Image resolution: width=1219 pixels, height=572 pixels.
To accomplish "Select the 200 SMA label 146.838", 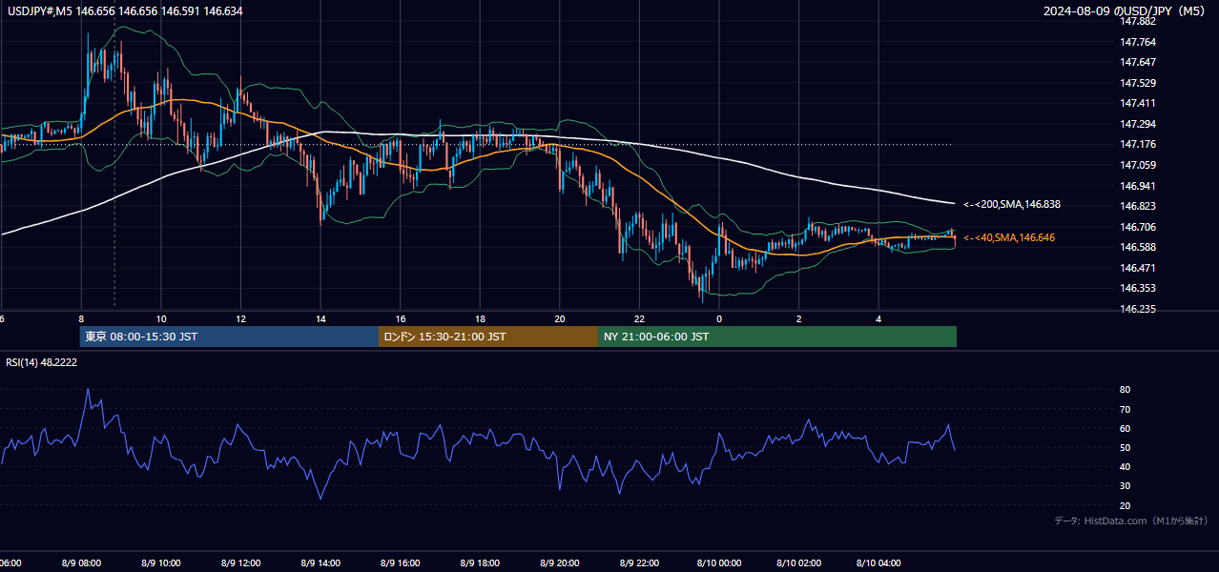I will (x=1012, y=204).
